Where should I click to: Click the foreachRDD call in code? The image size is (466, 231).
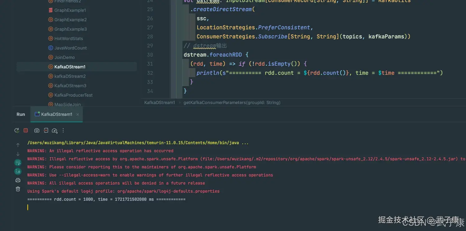tap(226, 55)
